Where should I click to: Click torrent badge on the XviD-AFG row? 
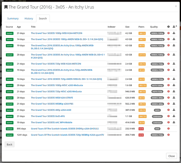9,116
